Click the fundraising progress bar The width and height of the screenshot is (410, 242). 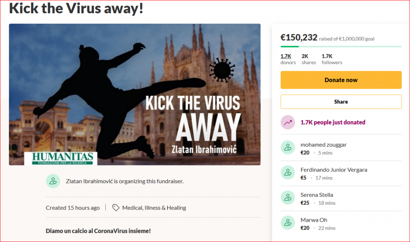(x=341, y=46)
